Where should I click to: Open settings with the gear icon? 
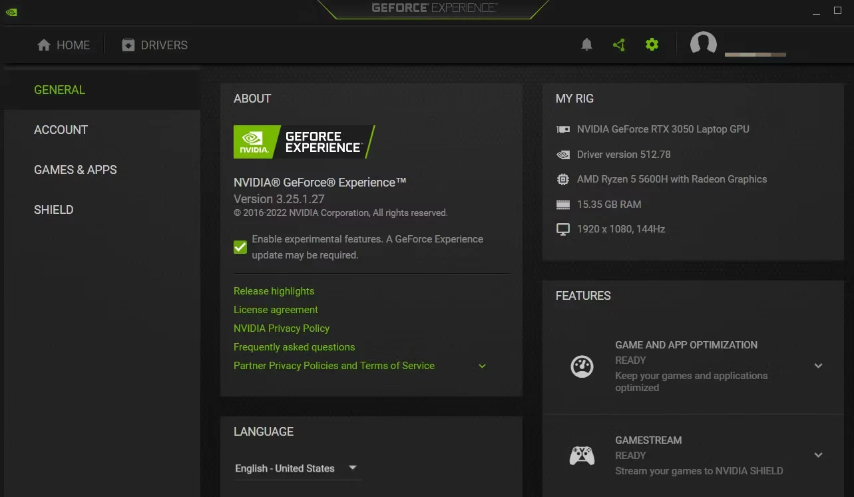[x=652, y=44]
